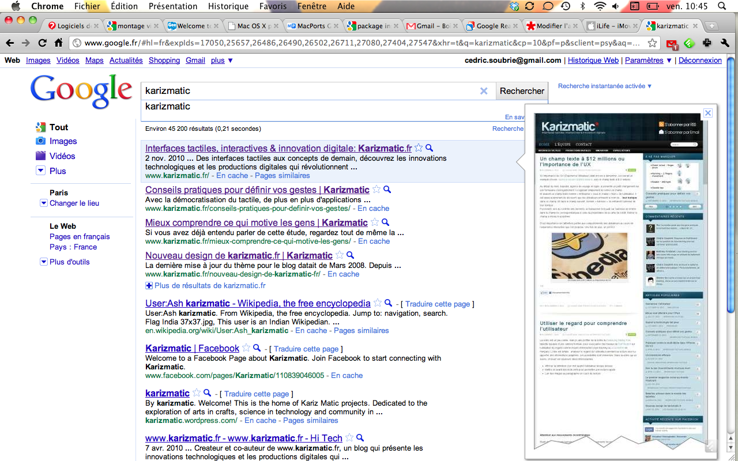Clear search box with the X icon
Viewport: 738px width, 461px height.
[484, 90]
